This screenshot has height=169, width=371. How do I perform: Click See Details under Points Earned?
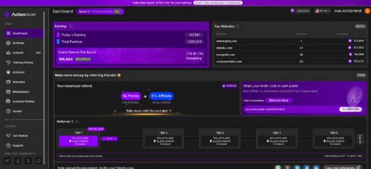pos(83,59)
